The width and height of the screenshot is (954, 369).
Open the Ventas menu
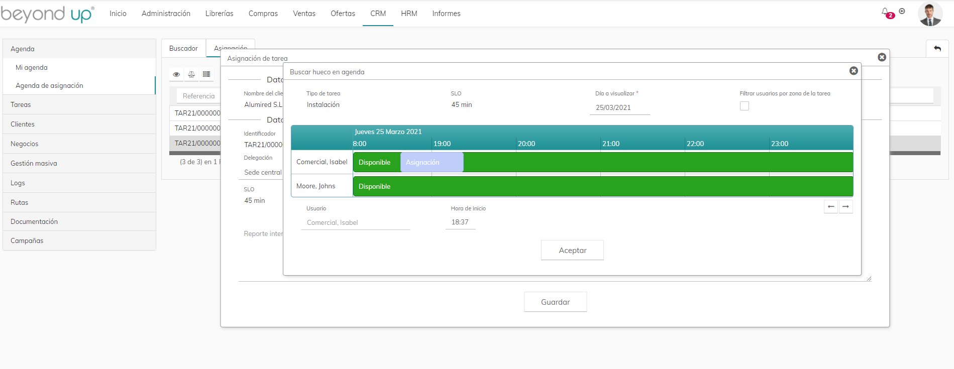[x=304, y=14]
